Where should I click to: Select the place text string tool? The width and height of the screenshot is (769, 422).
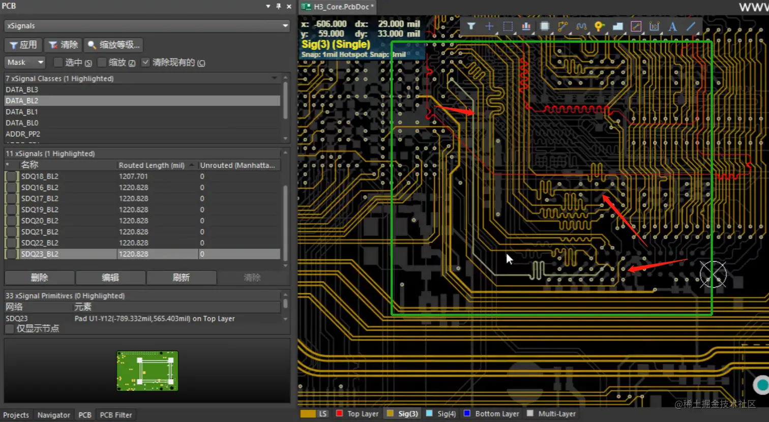(x=672, y=26)
